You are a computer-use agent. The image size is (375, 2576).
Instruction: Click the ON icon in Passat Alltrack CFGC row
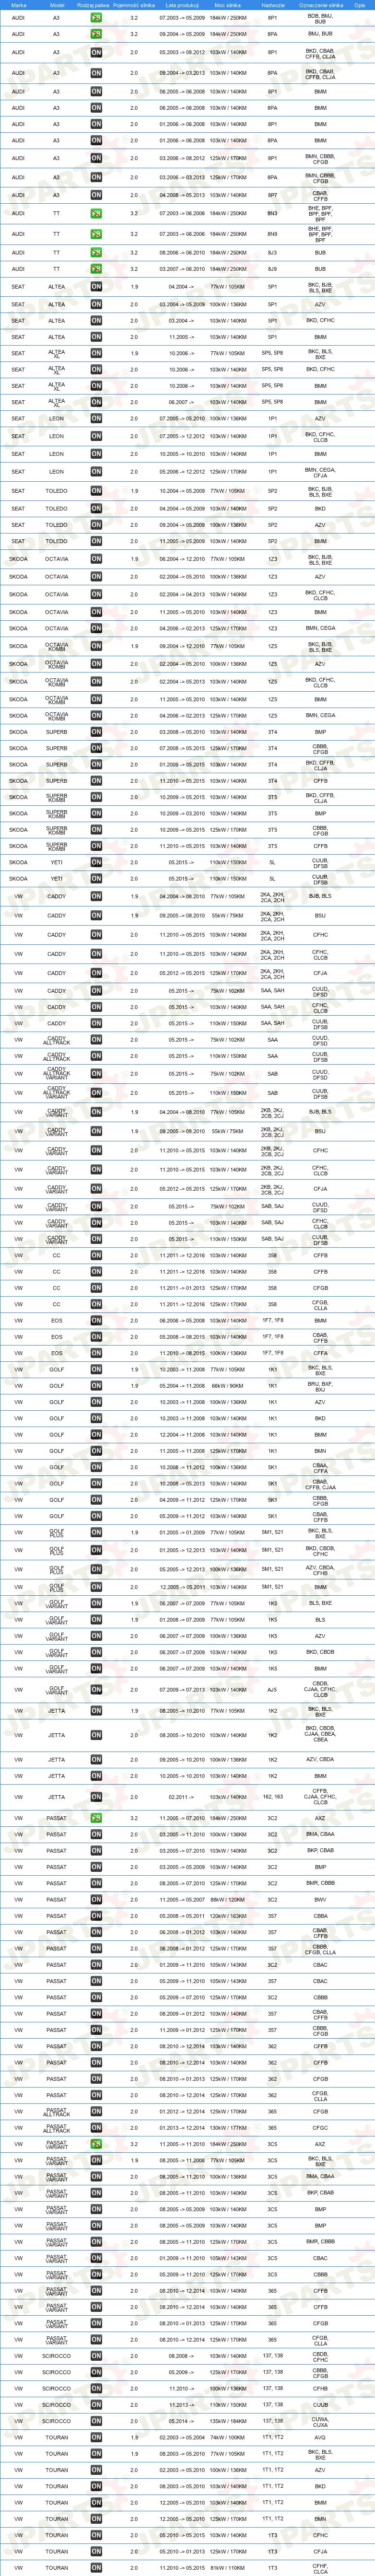[x=96, y=2128]
